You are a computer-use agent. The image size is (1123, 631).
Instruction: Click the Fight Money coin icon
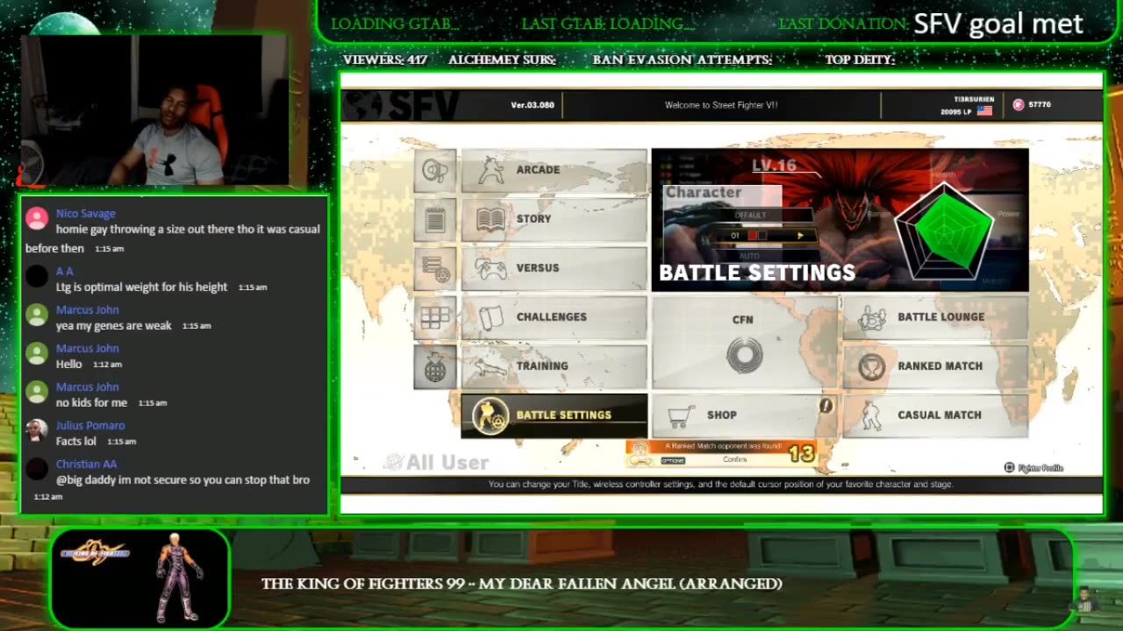tap(1018, 104)
